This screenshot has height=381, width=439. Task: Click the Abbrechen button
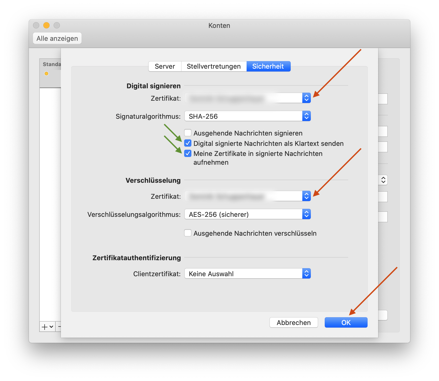coord(294,322)
